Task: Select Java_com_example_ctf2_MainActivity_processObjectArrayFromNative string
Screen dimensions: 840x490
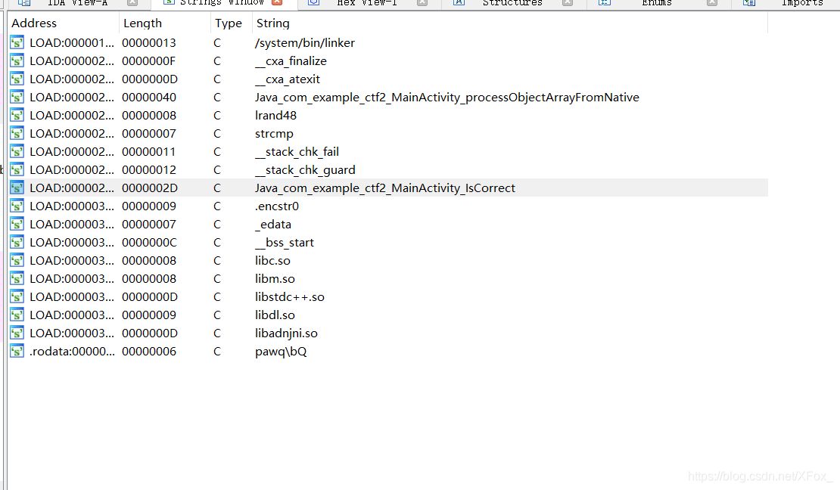Action: coord(446,98)
